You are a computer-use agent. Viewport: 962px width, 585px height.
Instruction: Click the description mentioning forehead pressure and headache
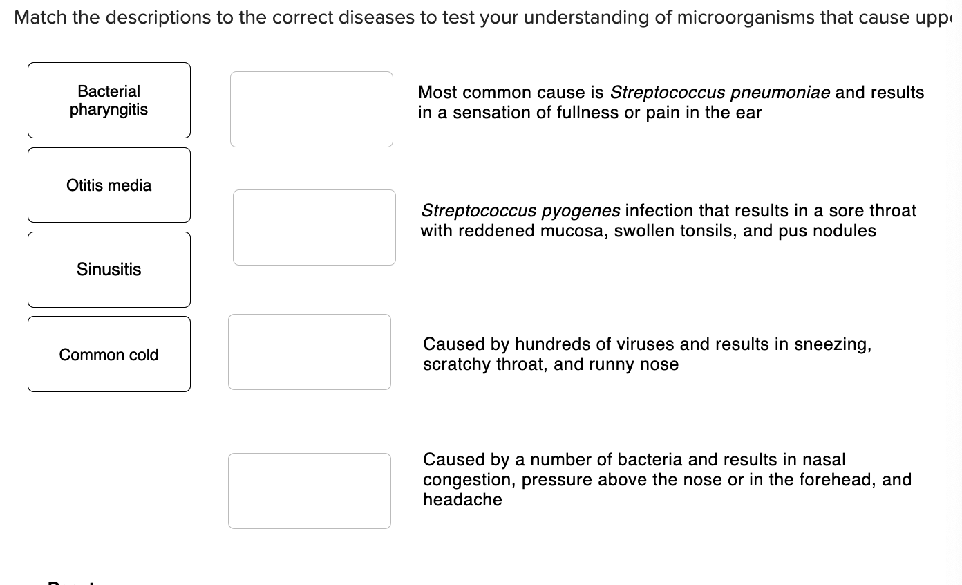[668, 479]
